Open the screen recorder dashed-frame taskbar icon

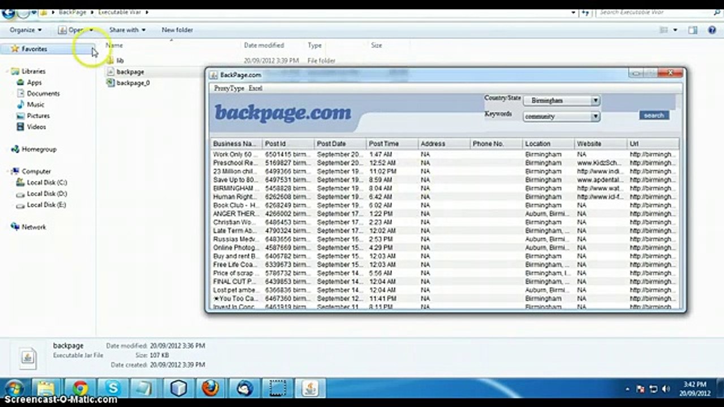point(277,388)
